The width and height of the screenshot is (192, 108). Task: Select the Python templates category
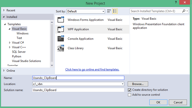16,56
